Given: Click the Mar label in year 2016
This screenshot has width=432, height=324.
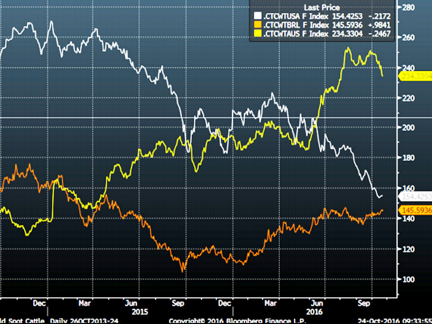Looking at the screenshot, I should pos(270,303).
